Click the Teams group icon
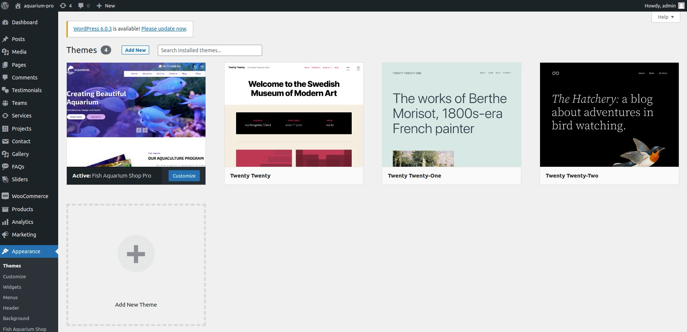 (x=5, y=103)
